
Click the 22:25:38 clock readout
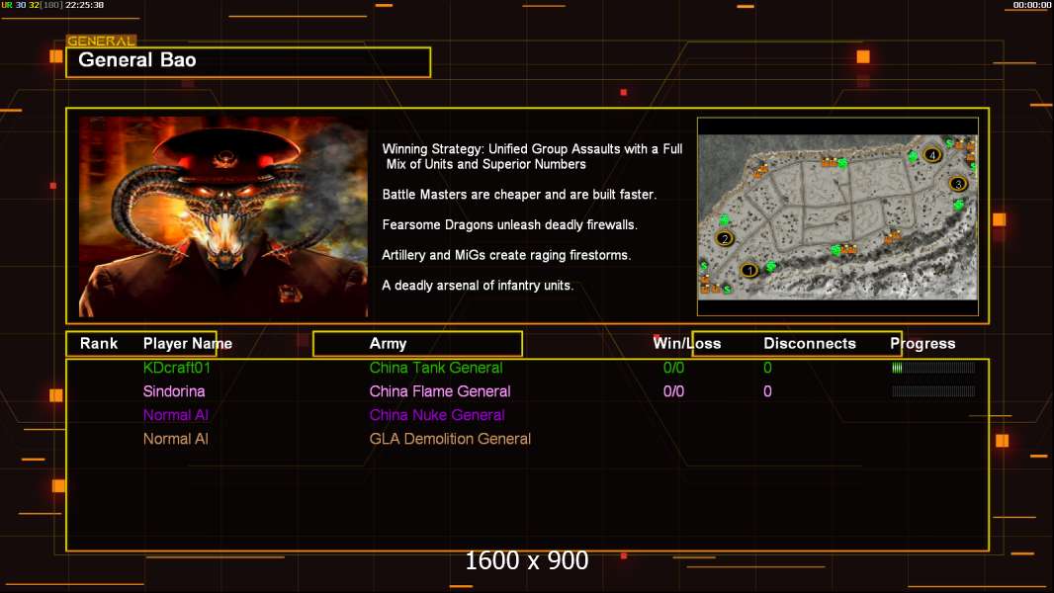85,5
